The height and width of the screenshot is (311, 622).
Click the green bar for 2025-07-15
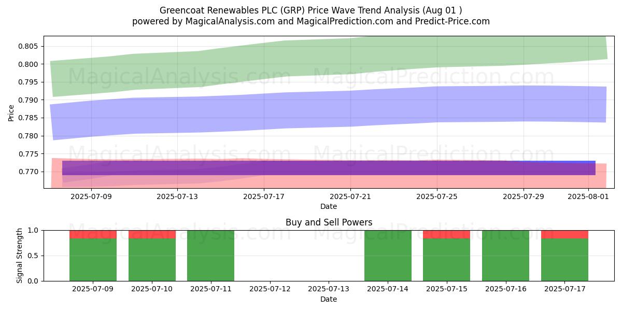click(447, 260)
